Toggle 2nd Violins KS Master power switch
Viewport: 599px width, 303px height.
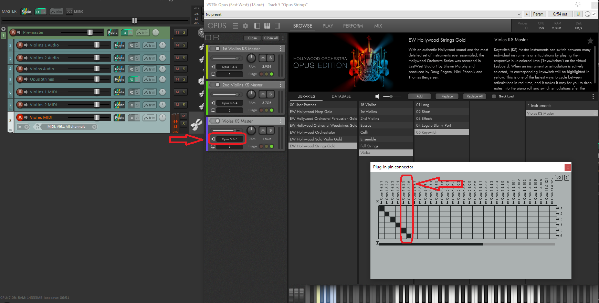(x=215, y=85)
